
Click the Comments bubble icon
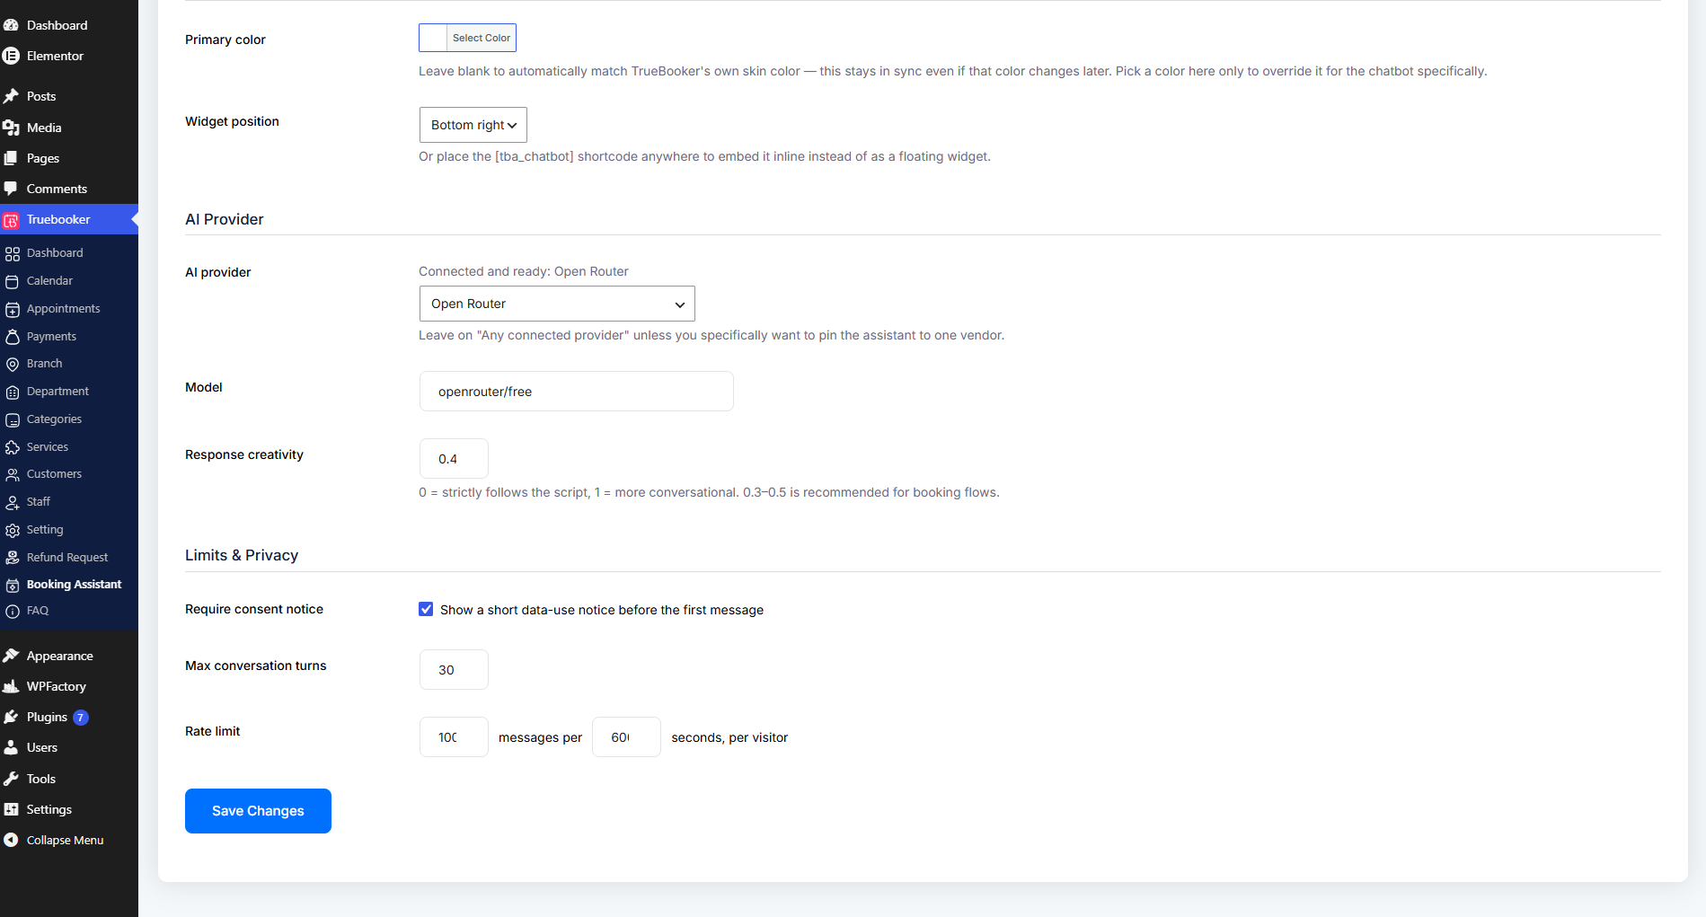coord(11,189)
